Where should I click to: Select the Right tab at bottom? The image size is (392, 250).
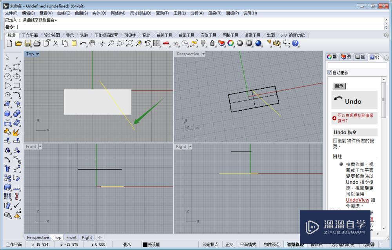[87, 237]
